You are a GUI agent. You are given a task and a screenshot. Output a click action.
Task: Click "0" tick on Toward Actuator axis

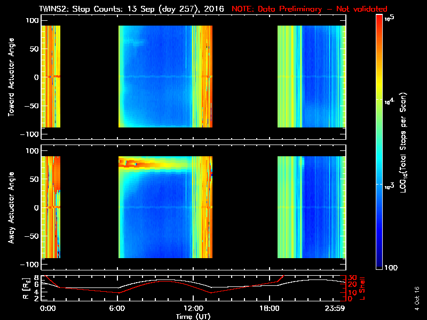(36, 77)
